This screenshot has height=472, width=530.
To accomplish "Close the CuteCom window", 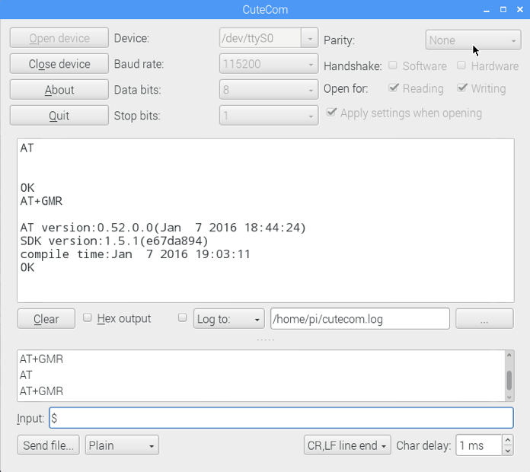I will tap(520, 9).
